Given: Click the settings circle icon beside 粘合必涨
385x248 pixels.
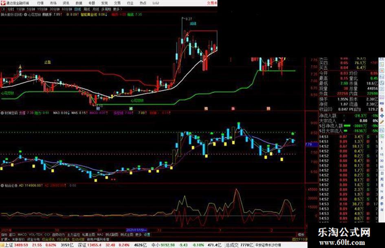Looking at the screenshot, I should (2, 185).
